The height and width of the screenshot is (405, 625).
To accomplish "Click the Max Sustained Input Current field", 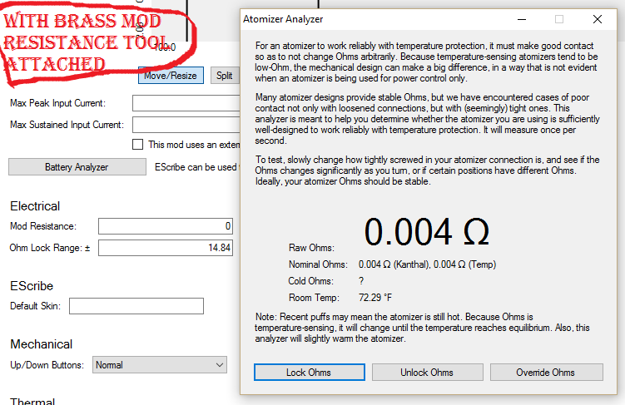I will coord(183,125).
